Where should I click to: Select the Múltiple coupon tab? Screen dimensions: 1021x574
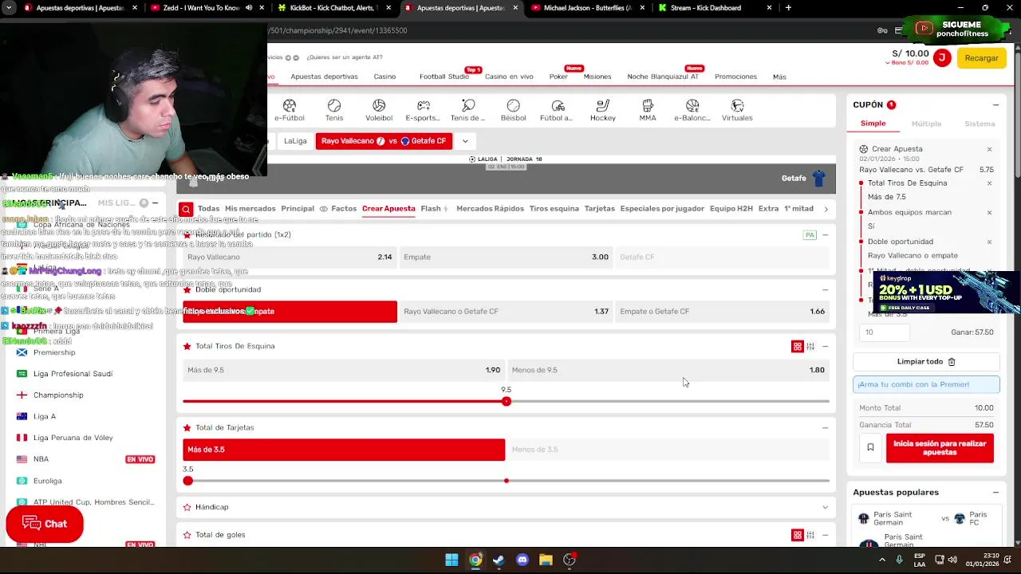[x=926, y=124]
